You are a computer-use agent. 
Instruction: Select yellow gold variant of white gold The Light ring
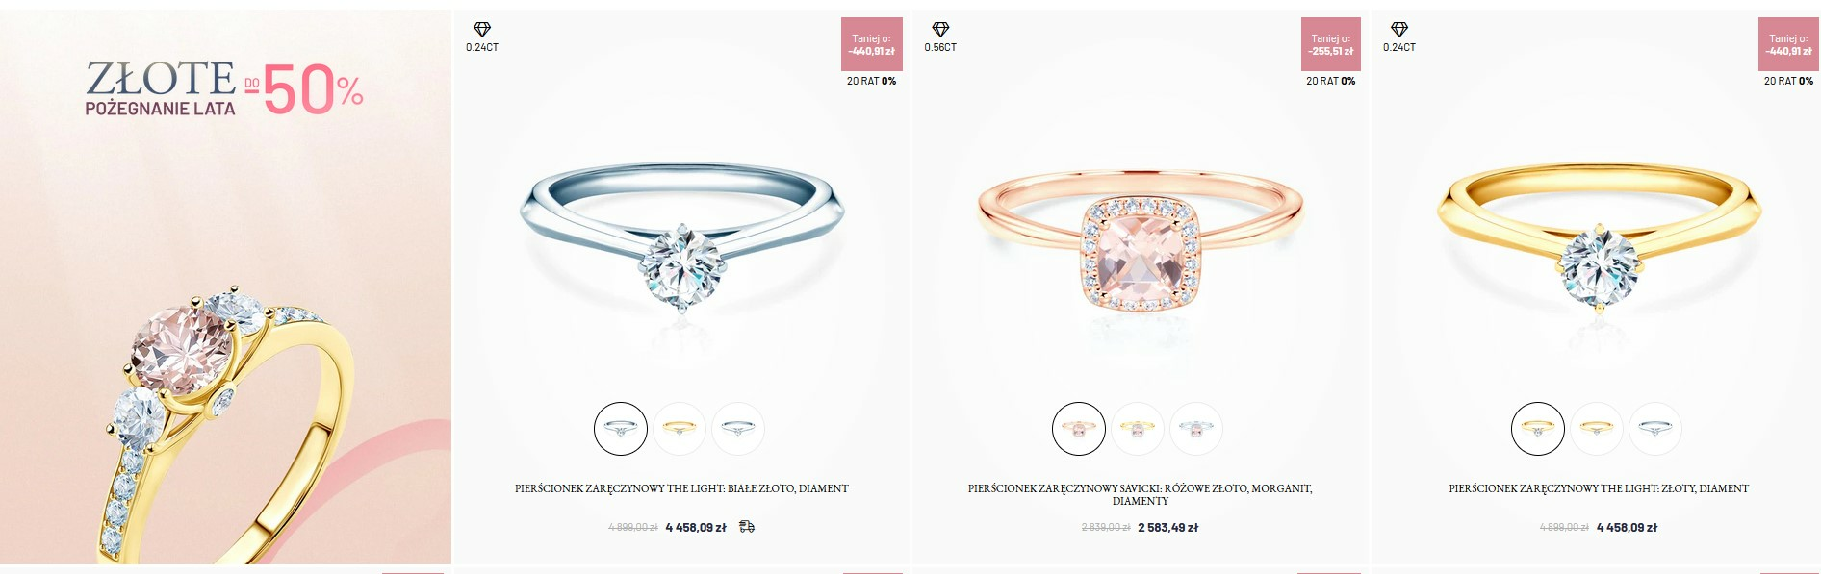tap(680, 429)
